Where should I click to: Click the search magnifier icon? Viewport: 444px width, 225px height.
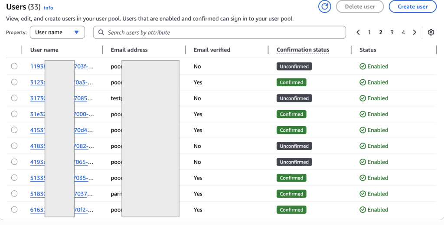[x=101, y=33]
